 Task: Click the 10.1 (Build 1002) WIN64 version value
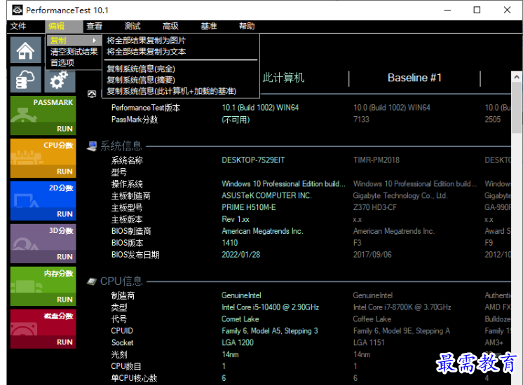click(x=260, y=108)
